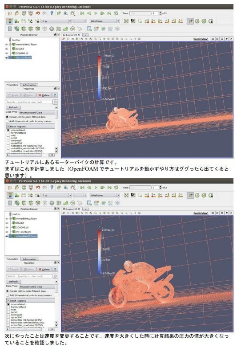The height and width of the screenshot is (348, 237).
Task: Toggle animation loop in first ParaView window
Action: click(x=116, y=13)
